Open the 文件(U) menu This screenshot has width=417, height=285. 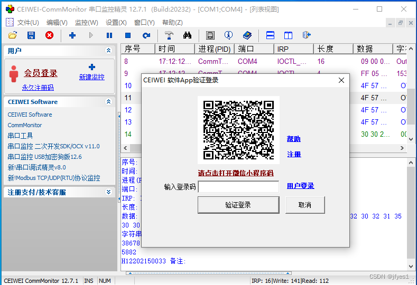(x=28, y=23)
